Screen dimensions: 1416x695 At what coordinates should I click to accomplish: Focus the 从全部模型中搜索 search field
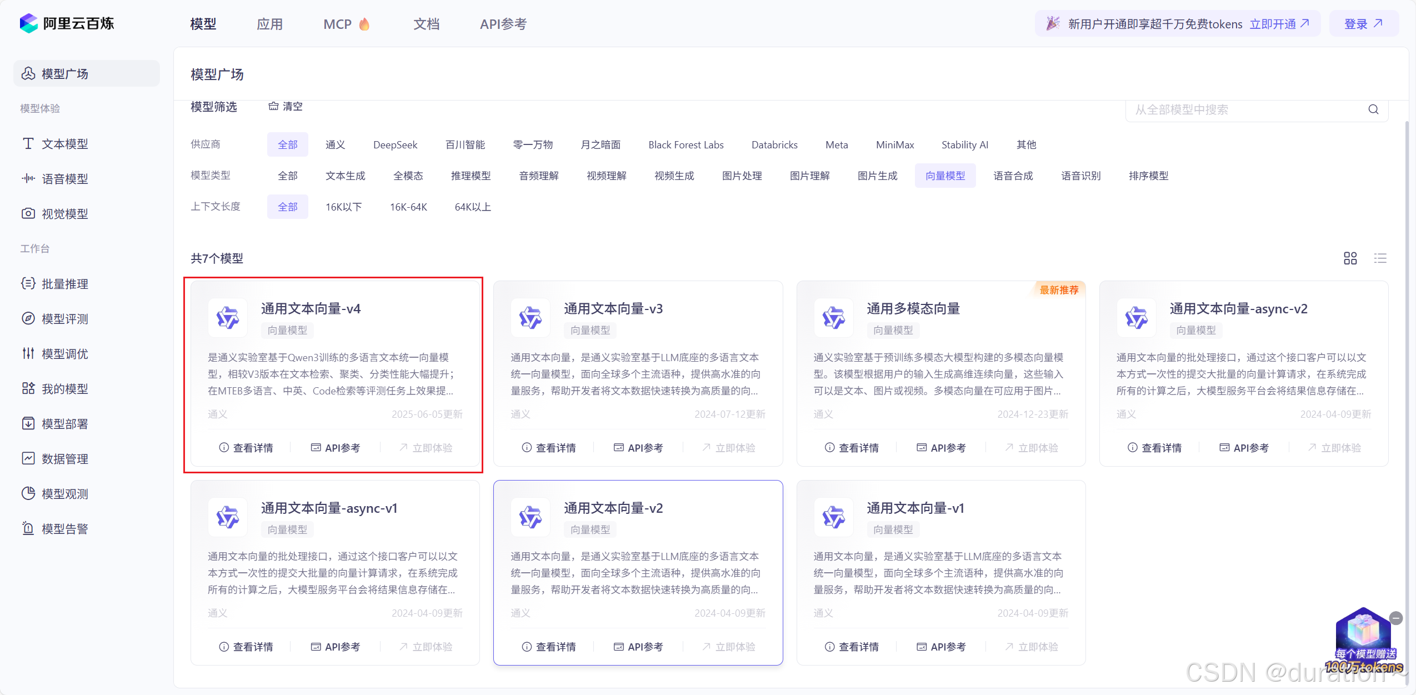click(x=1257, y=109)
